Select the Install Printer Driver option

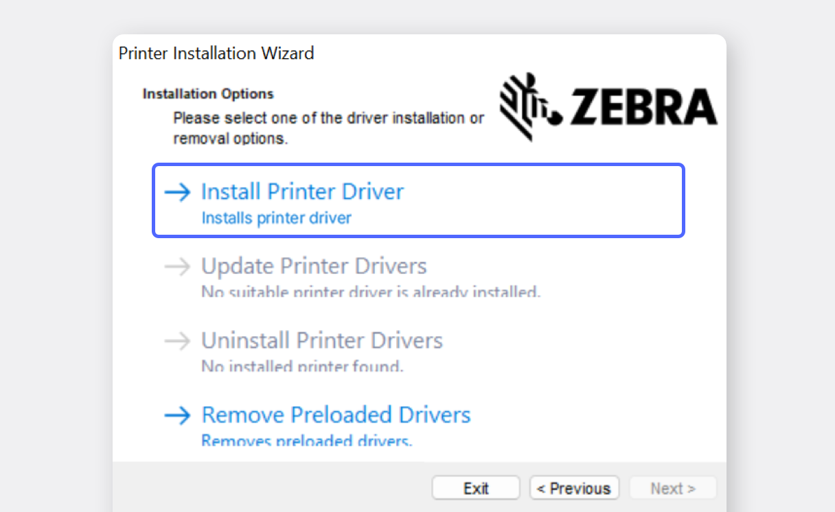[x=302, y=191]
